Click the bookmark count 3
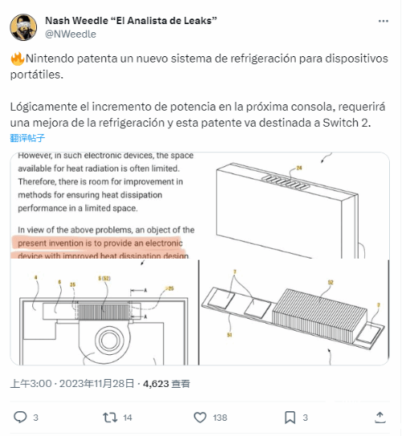Image resolution: width=402 pixels, height=436 pixels. tap(306, 418)
